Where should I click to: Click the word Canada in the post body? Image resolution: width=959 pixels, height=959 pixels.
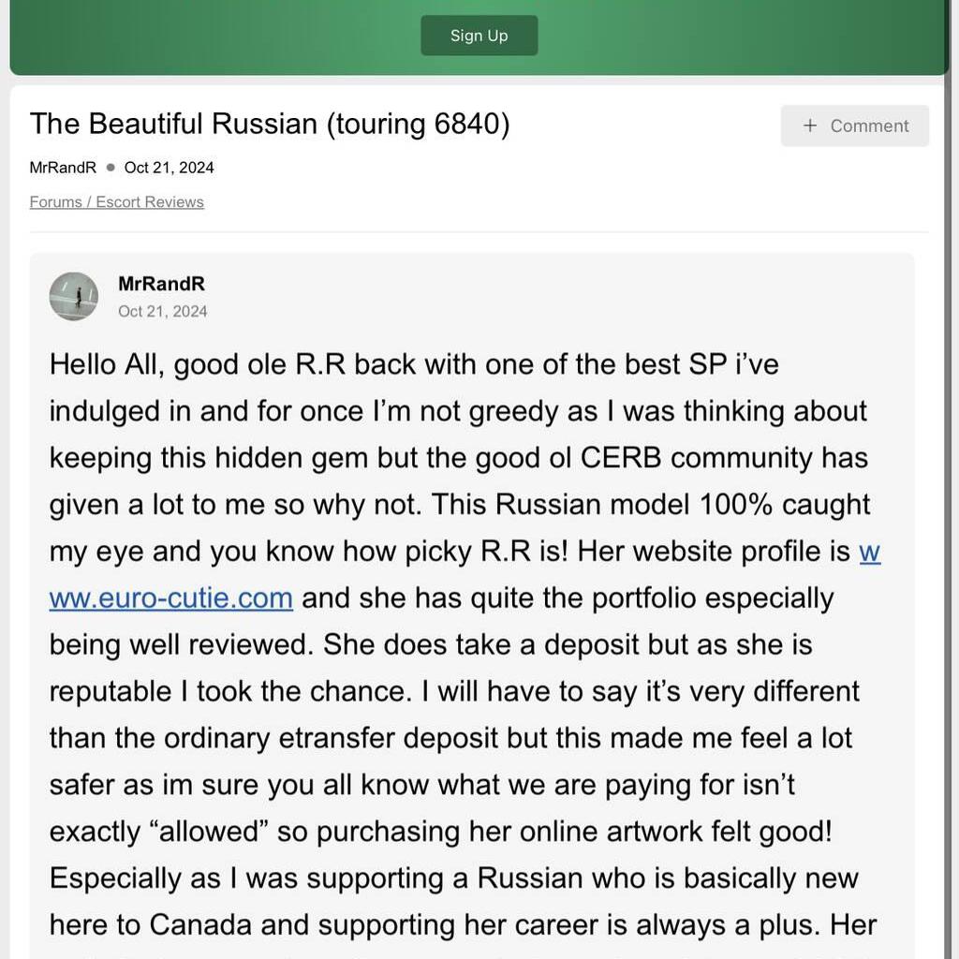coord(200,924)
